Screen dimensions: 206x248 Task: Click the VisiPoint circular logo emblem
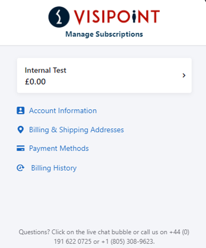coord(59,17)
